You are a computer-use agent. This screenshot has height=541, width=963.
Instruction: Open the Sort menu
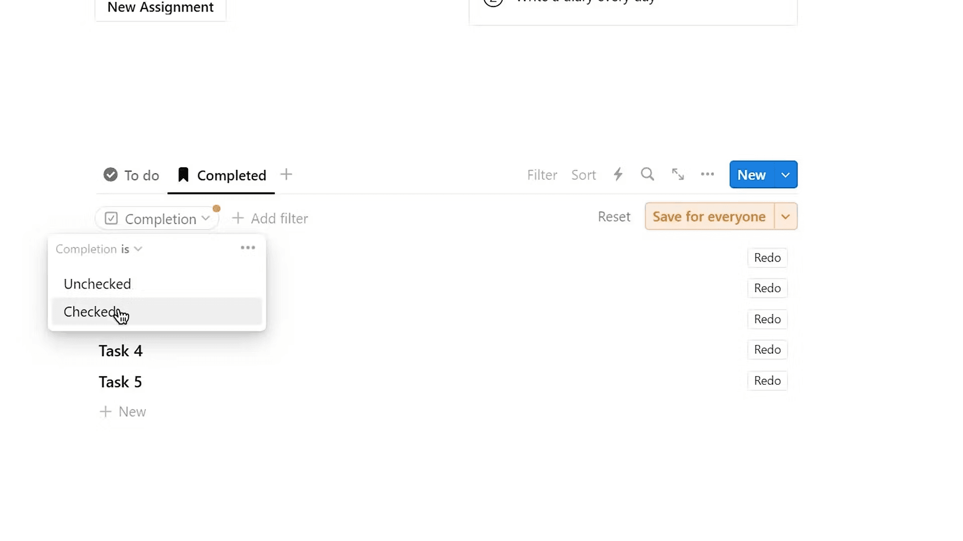(583, 175)
